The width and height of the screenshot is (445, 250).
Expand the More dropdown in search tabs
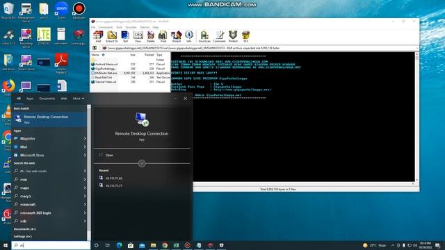point(79,99)
